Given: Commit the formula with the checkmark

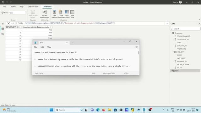Looking at the screenshot, I should click(x=13, y=23).
